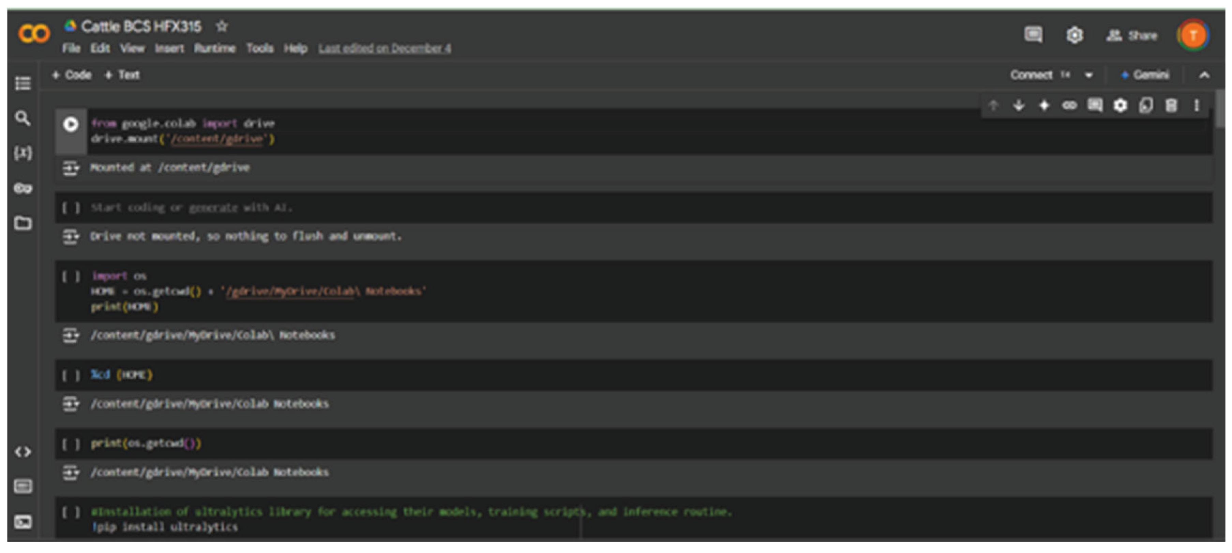Expand the Connect dropdown arrow
The image size is (1232, 553).
click(1089, 76)
